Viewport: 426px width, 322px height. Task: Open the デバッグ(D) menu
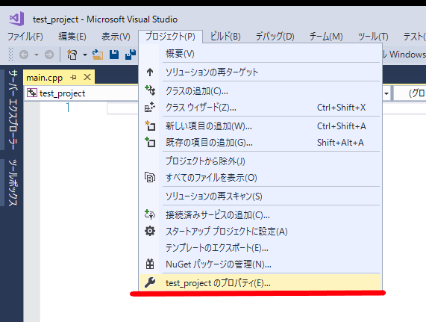(x=275, y=36)
